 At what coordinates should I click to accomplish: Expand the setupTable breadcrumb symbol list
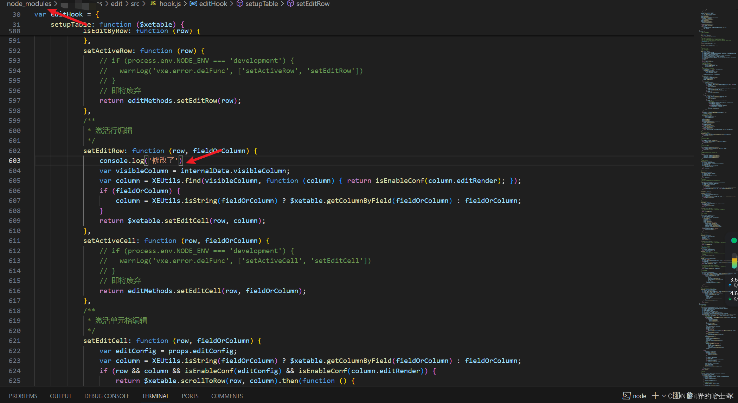pos(262,4)
